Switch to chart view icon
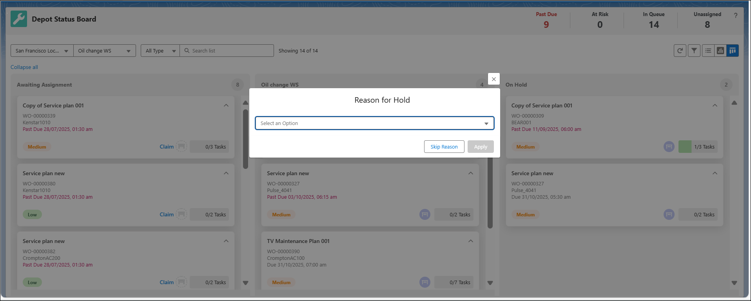 coord(720,51)
